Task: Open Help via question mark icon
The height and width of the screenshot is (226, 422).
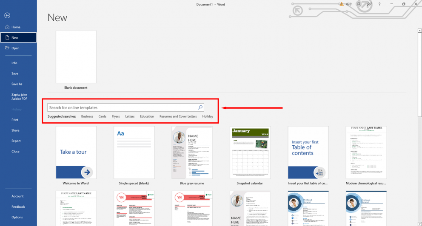Action: 379,4
